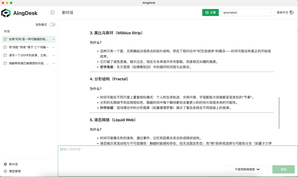Viewport: 298px width, 177px height.
Task: Open the conversation 如果'时间'是一种可触摸的物
Action: coord(28,39)
